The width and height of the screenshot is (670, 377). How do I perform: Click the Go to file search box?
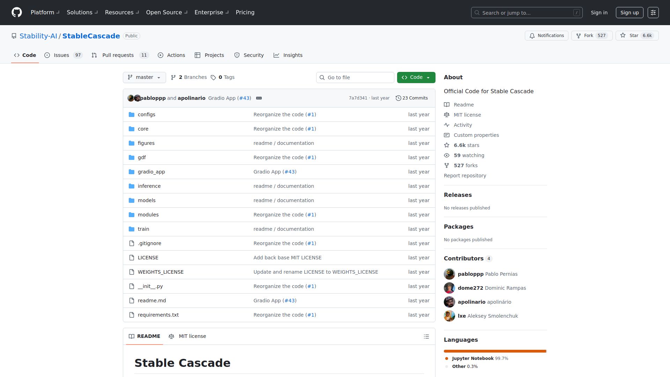[x=355, y=77]
